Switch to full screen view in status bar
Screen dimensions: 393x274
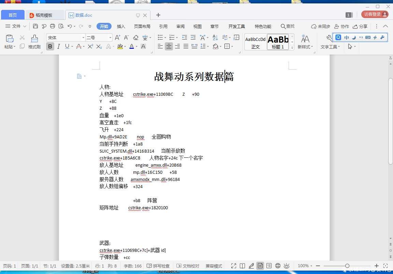[234, 266]
